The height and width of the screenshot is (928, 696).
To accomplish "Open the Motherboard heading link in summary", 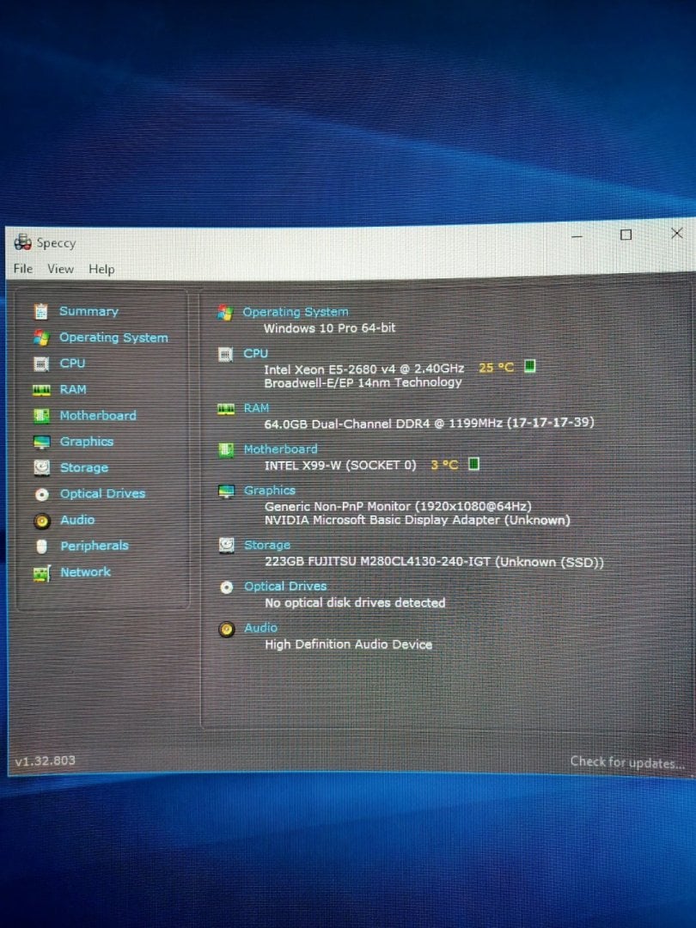I will (280, 449).
